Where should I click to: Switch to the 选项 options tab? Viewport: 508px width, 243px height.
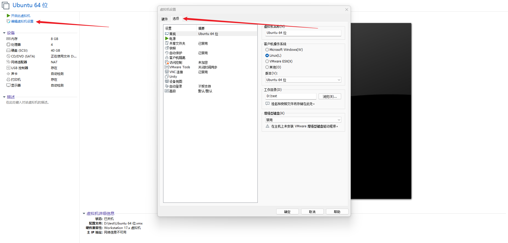point(176,19)
